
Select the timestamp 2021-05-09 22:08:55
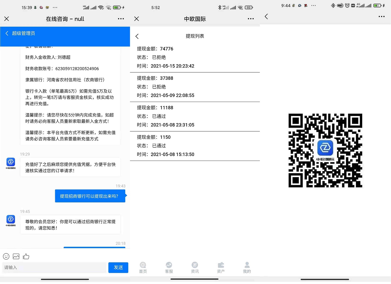tap(172, 95)
